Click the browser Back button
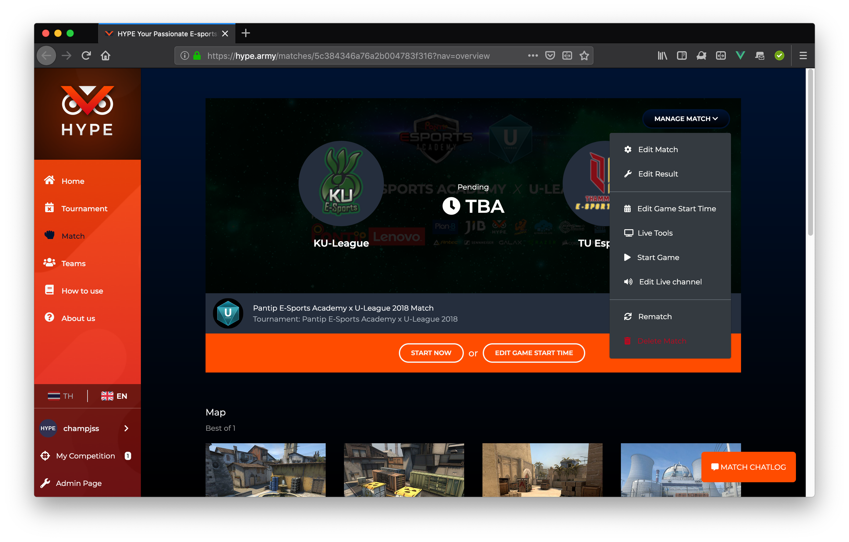Viewport: 849px width, 542px height. point(47,56)
